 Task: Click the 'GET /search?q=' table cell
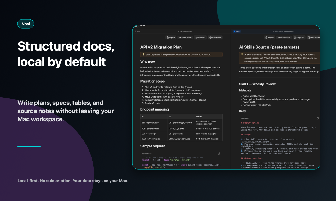click(x=154, y=134)
